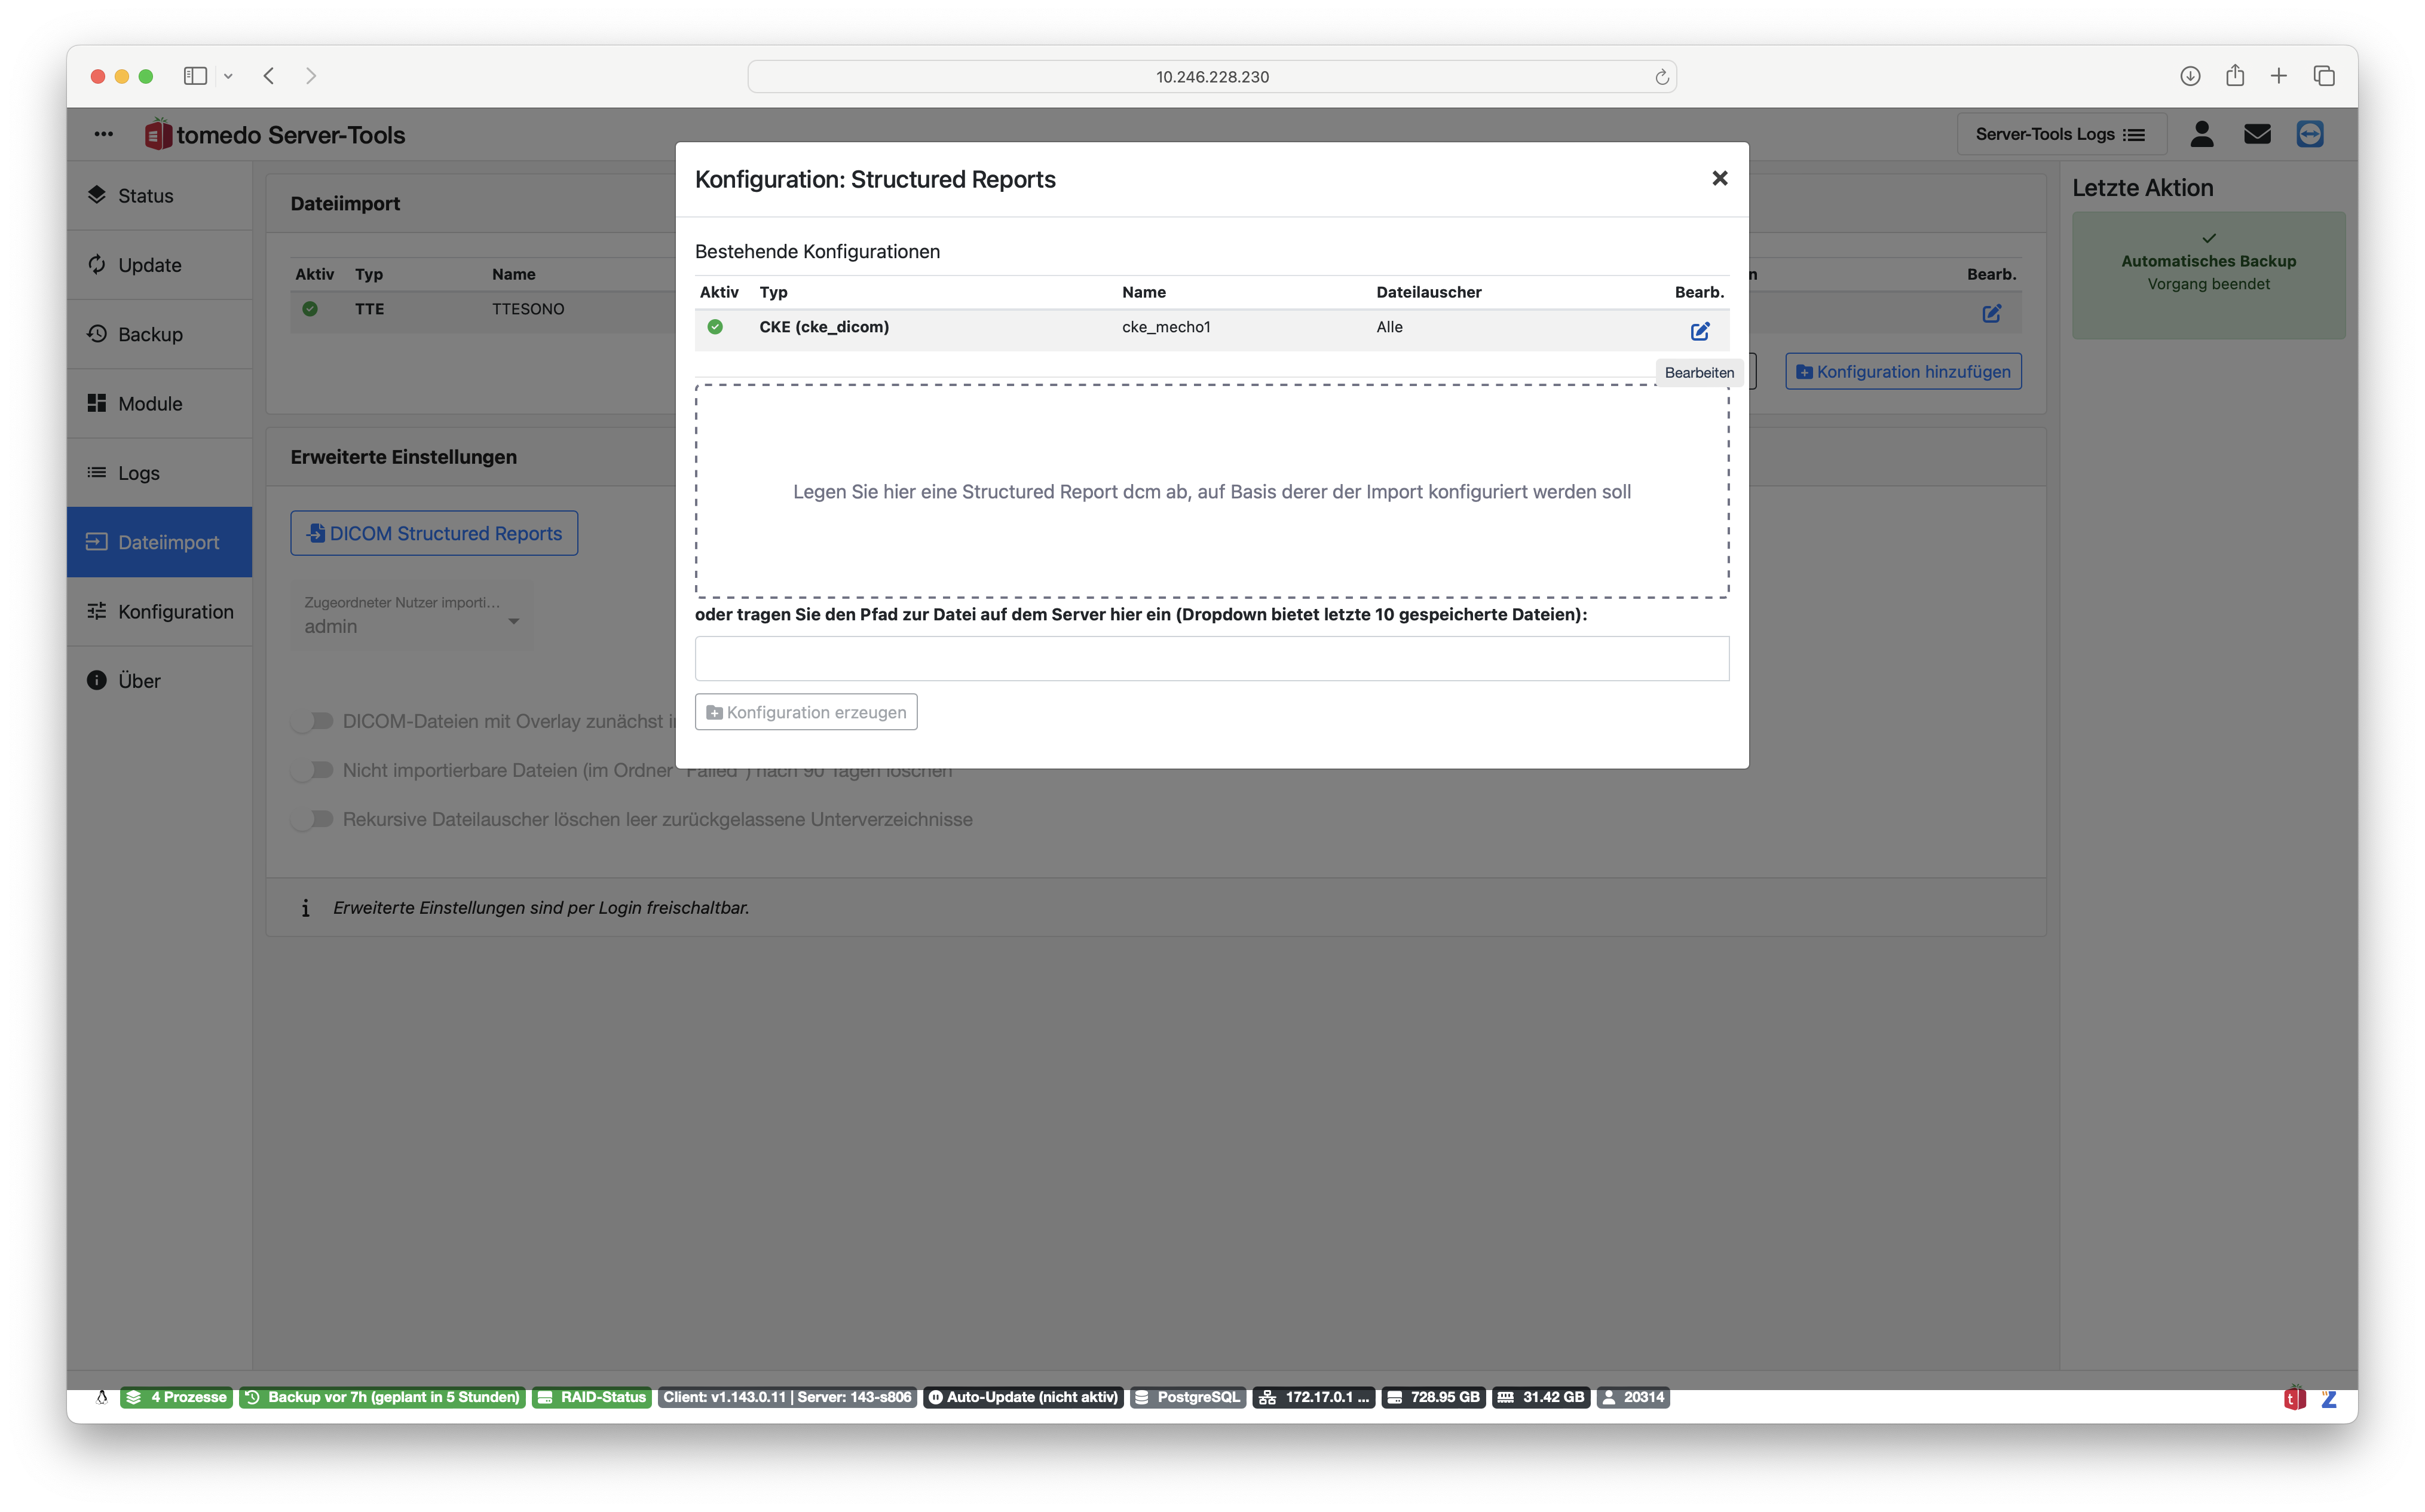
Task: Open the user account icon in header
Action: point(2201,134)
